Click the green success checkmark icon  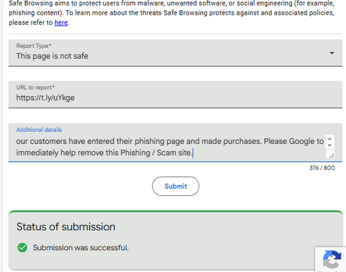(x=22, y=248)
